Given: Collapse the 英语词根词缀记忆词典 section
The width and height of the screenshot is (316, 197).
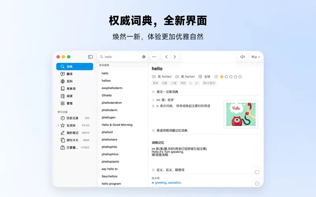Looking at the screenshot, I should 153,130.
